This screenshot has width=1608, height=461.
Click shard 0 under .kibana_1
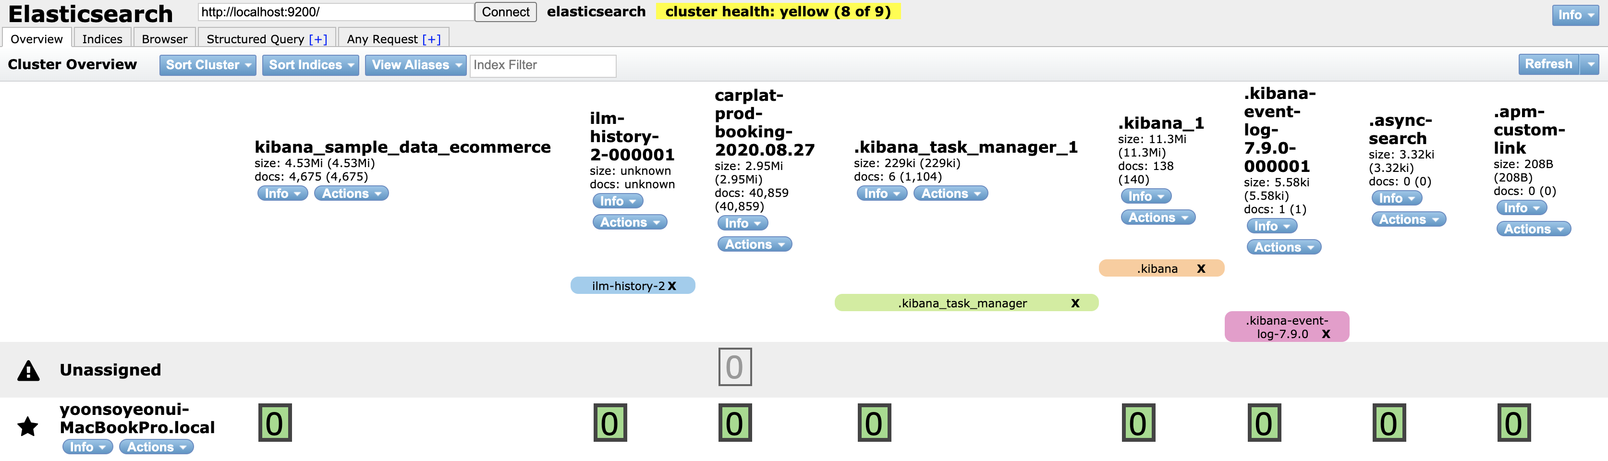click(1138, 423)
